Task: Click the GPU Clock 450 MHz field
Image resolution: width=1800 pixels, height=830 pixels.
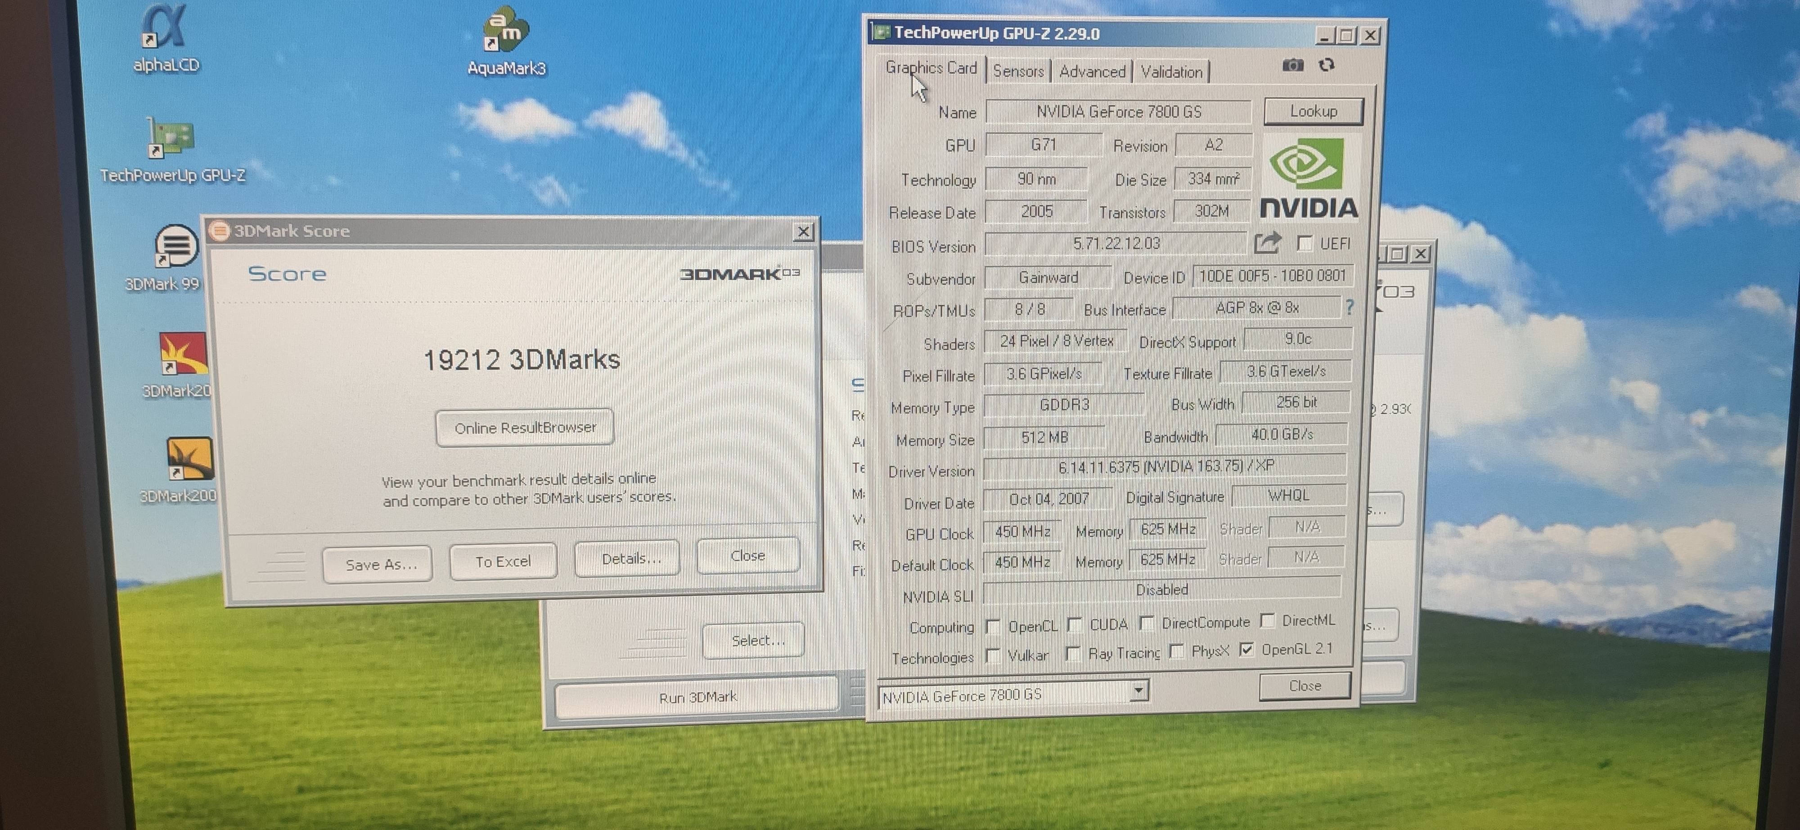Action: point(1022,531)
